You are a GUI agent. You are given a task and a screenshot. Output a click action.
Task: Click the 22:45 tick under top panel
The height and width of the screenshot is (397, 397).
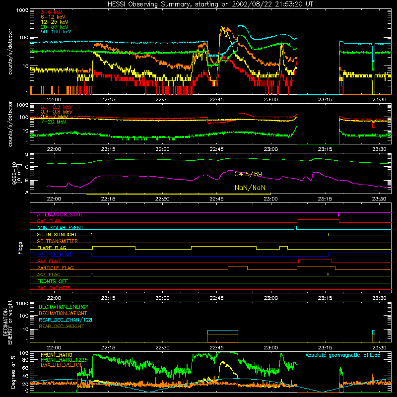point(216,100)
